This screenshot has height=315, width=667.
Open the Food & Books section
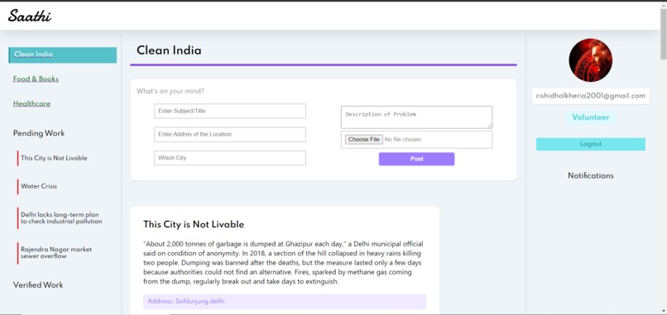pyautogui.click(x=36, y=79)
